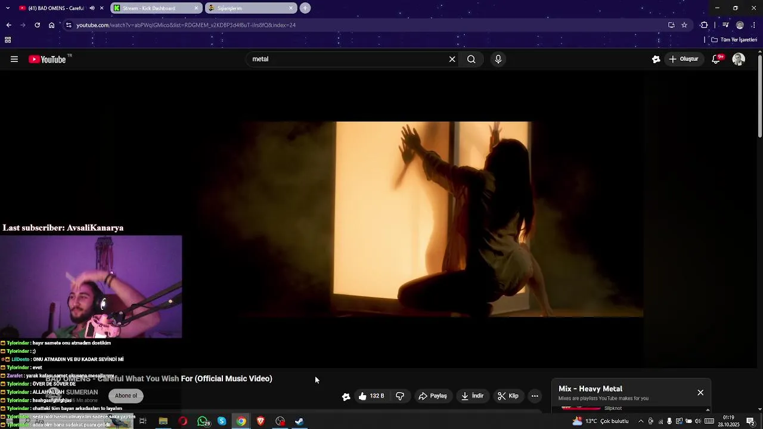Open the apps grid in bookmarks bar
Viewport: 763px width, 429px height.
8,40
